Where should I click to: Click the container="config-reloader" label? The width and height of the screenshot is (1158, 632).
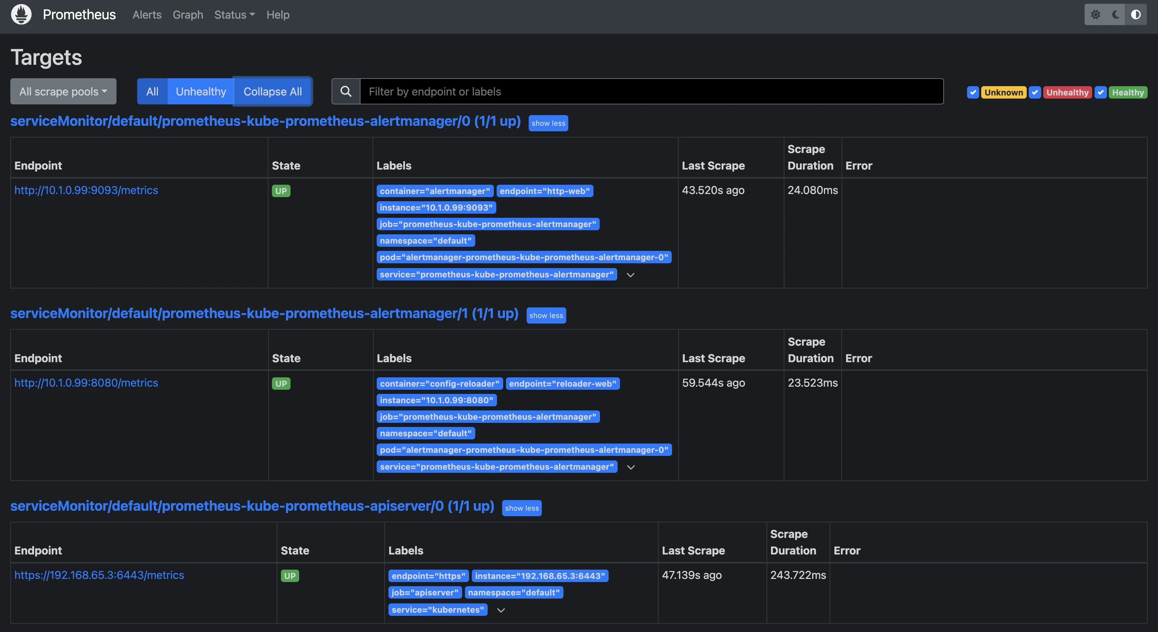pyautogui.click(x=440, y=384)
